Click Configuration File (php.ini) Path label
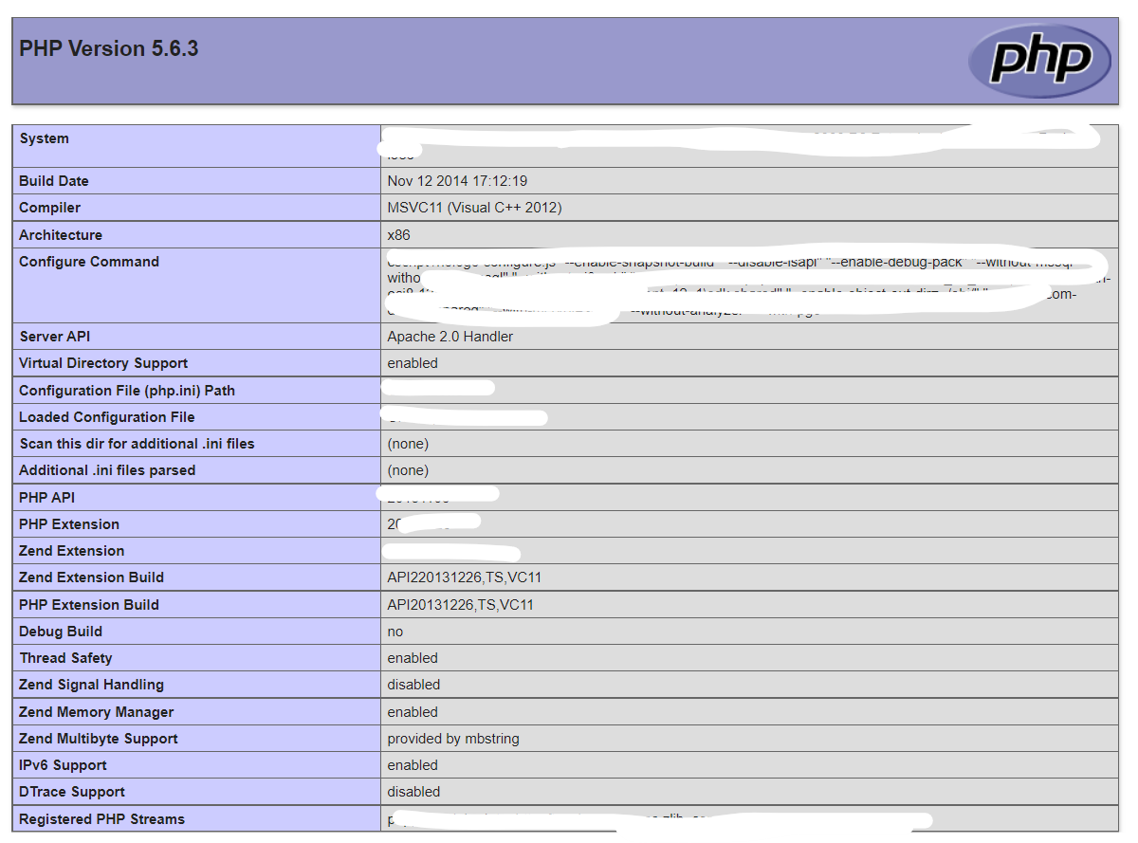Image resolution: width=1138 pixels, height=843 pixels. click(127, 391)
